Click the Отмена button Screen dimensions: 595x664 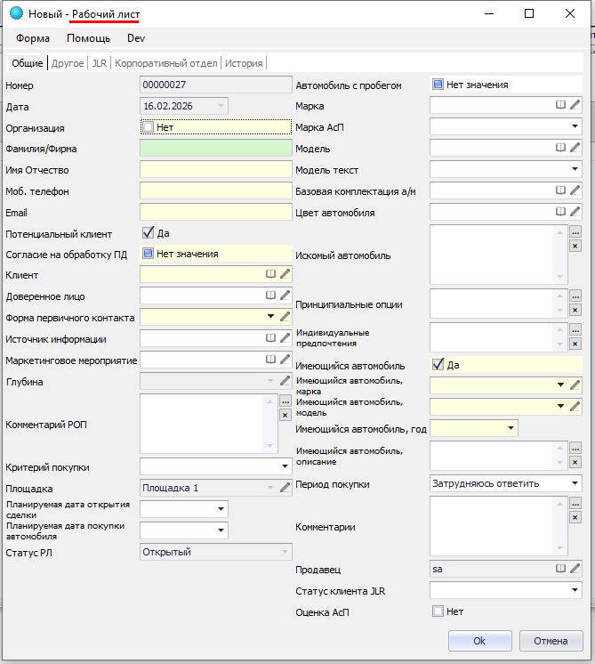(x=550, y=641)
